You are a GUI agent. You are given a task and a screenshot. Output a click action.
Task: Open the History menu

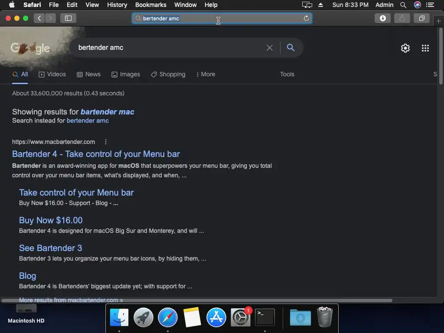[117, 5]
